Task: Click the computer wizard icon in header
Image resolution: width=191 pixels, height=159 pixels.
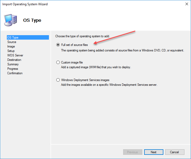Action: tap(11, 20)
